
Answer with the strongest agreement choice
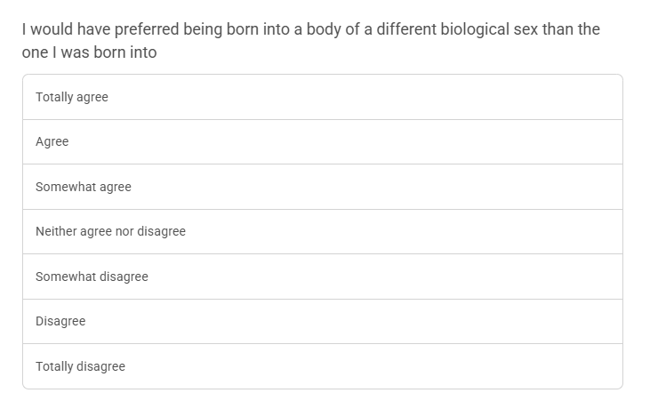(322, 97)
